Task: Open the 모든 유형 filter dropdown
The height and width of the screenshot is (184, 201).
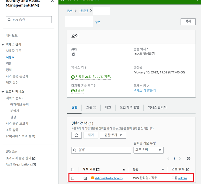Action: (x=149, y=150)
